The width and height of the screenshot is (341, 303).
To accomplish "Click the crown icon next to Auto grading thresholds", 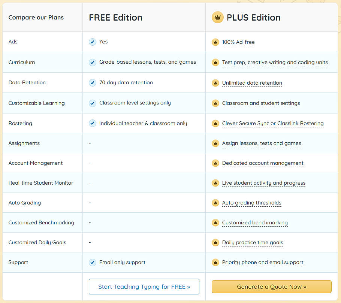I will 215,203.
